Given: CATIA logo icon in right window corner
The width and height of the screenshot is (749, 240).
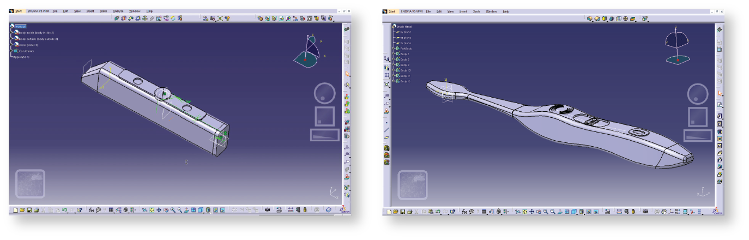Looking at the screenshot, I should click(717, 211).
